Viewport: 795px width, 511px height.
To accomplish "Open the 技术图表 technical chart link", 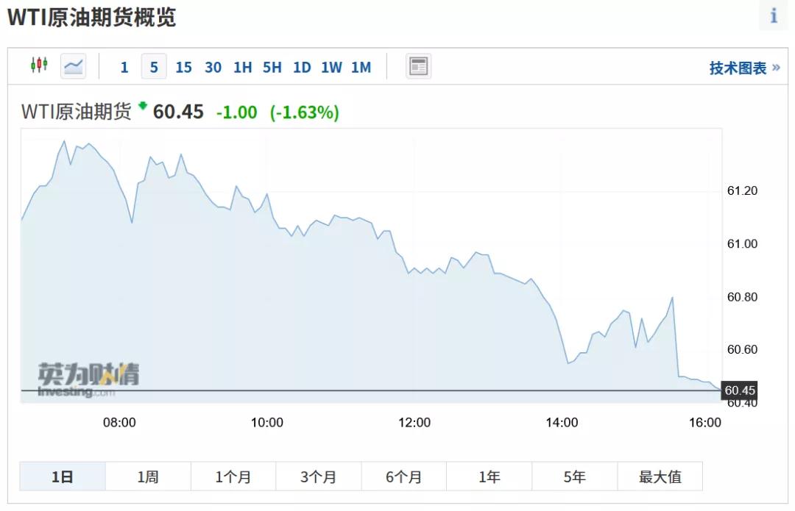I will [x=743, y=68].
